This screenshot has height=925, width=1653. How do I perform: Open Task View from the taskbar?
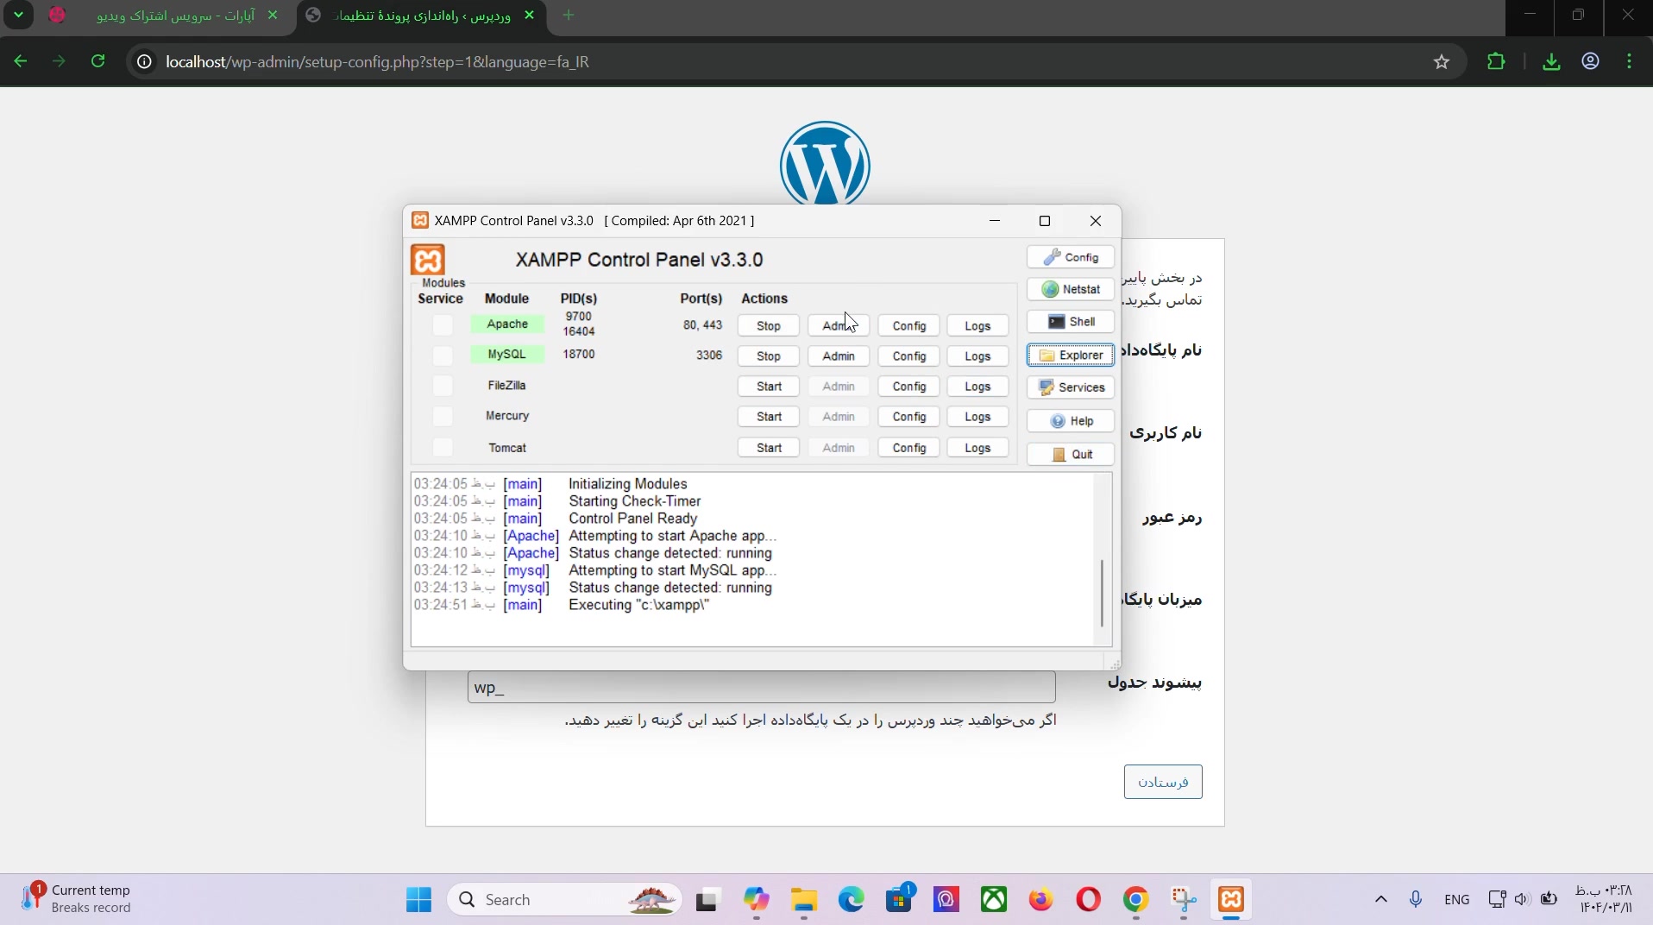(x=708, y=900)
